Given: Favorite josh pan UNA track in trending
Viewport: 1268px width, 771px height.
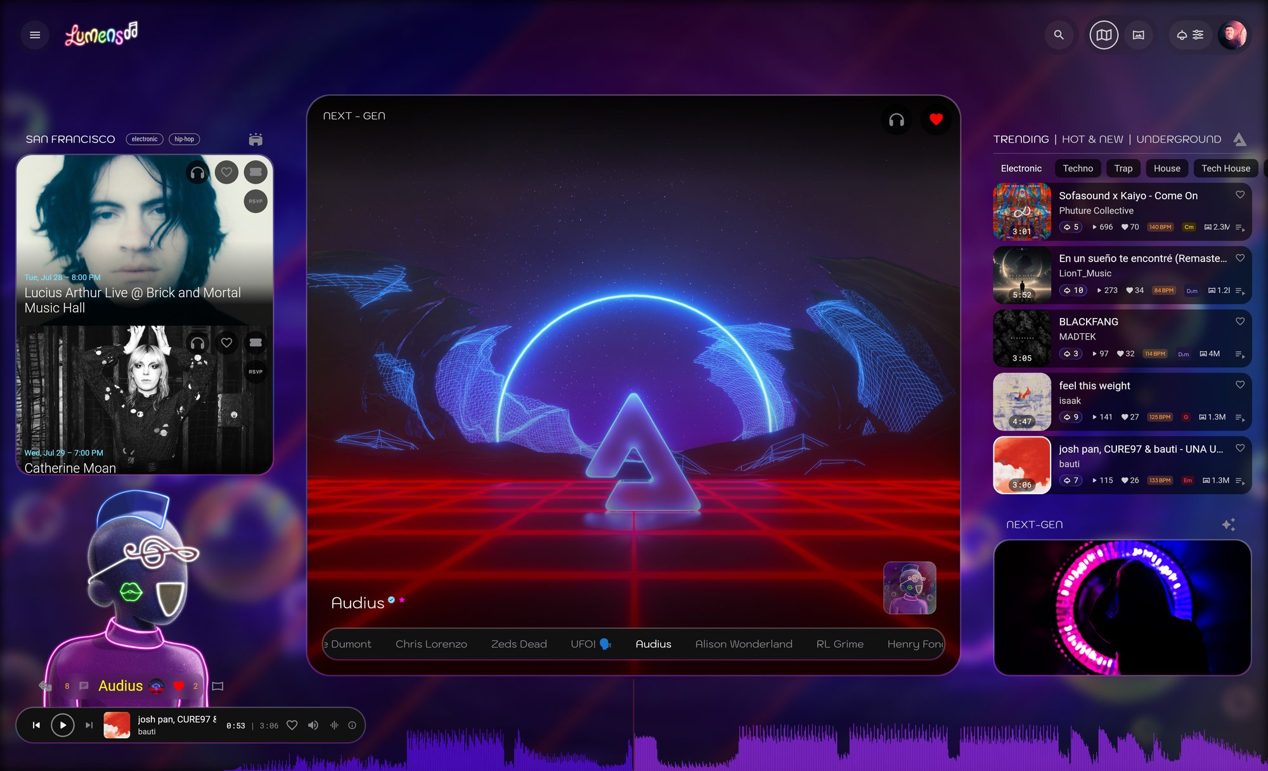Looking at the screenshot, I should 1240,449.
